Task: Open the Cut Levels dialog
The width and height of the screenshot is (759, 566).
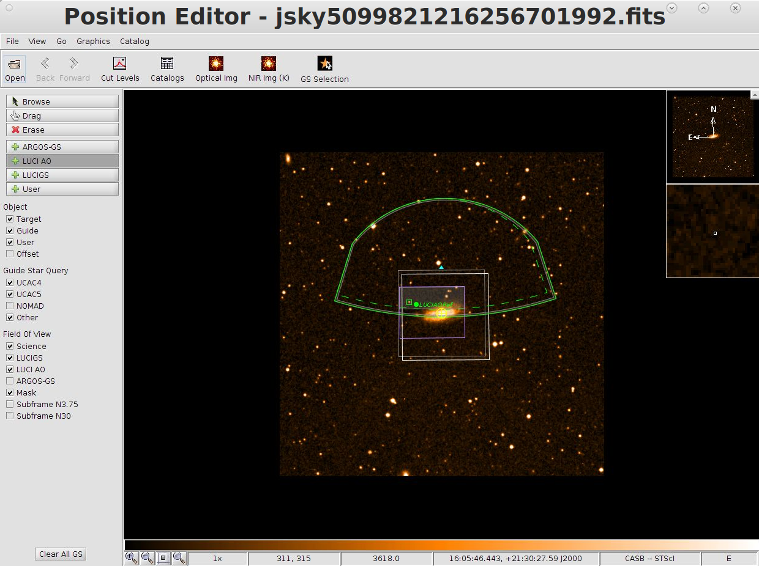Action: click(x=120, y=69)
